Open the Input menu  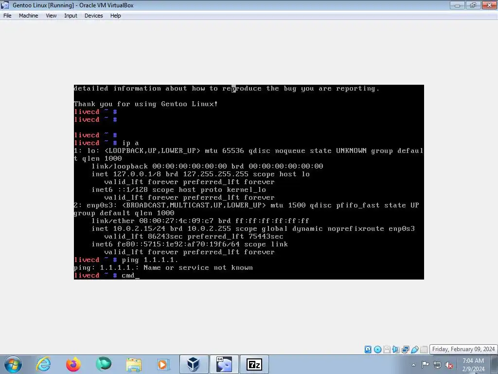click(x=71, y=16)
